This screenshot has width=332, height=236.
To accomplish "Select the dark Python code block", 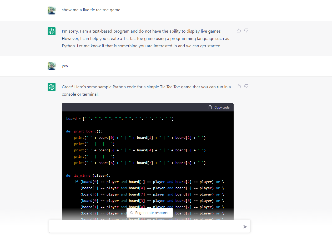I will coord(148,158).
